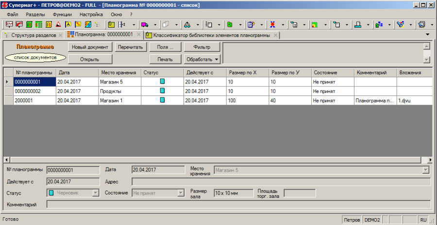Click the stacked windows with pencil icon
Screen dimensions: 437x225
422,25
